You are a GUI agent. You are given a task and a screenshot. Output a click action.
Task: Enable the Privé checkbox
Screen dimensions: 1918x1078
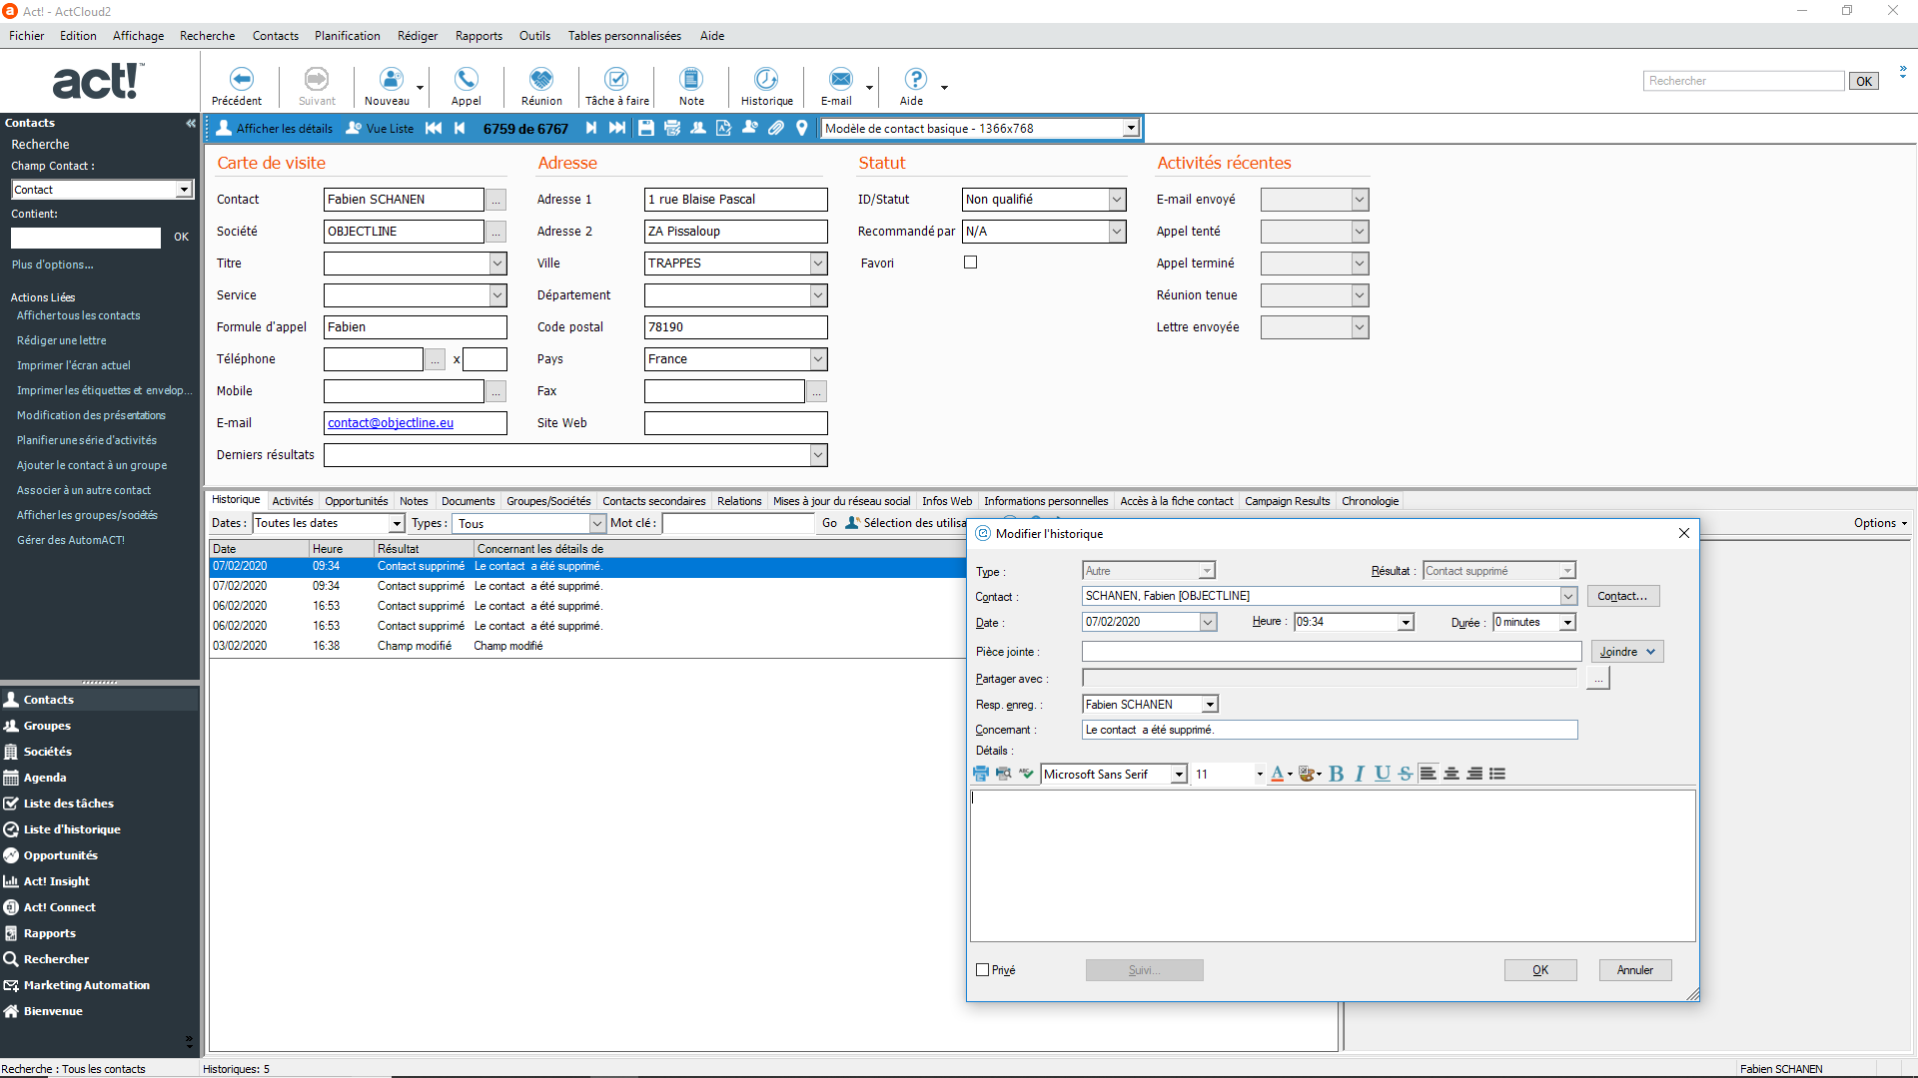pyautogui.click(x=982, y=970)
